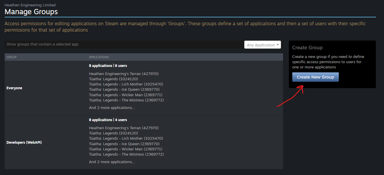This screenshot has height=175, width=384.
Task: Click the GROUP column header
Action: 12,57
